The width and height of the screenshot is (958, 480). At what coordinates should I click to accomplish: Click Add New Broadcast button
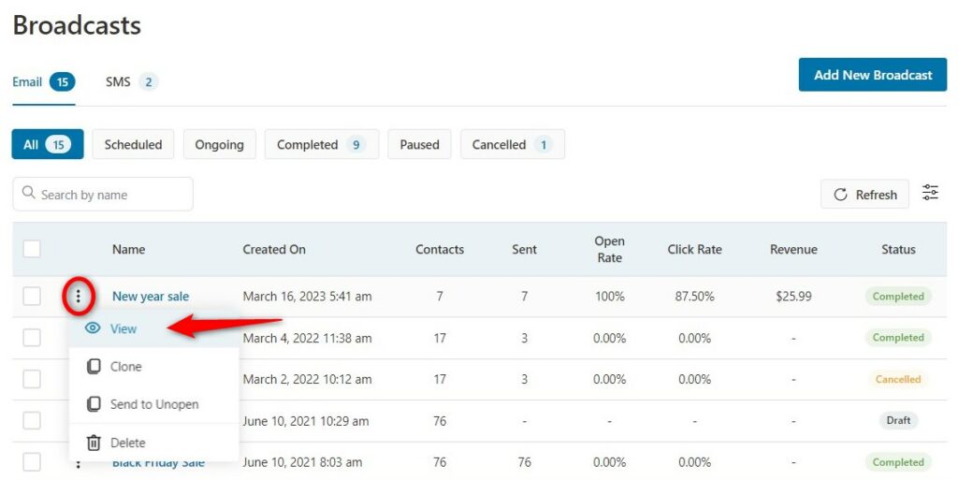pos(873,75)
